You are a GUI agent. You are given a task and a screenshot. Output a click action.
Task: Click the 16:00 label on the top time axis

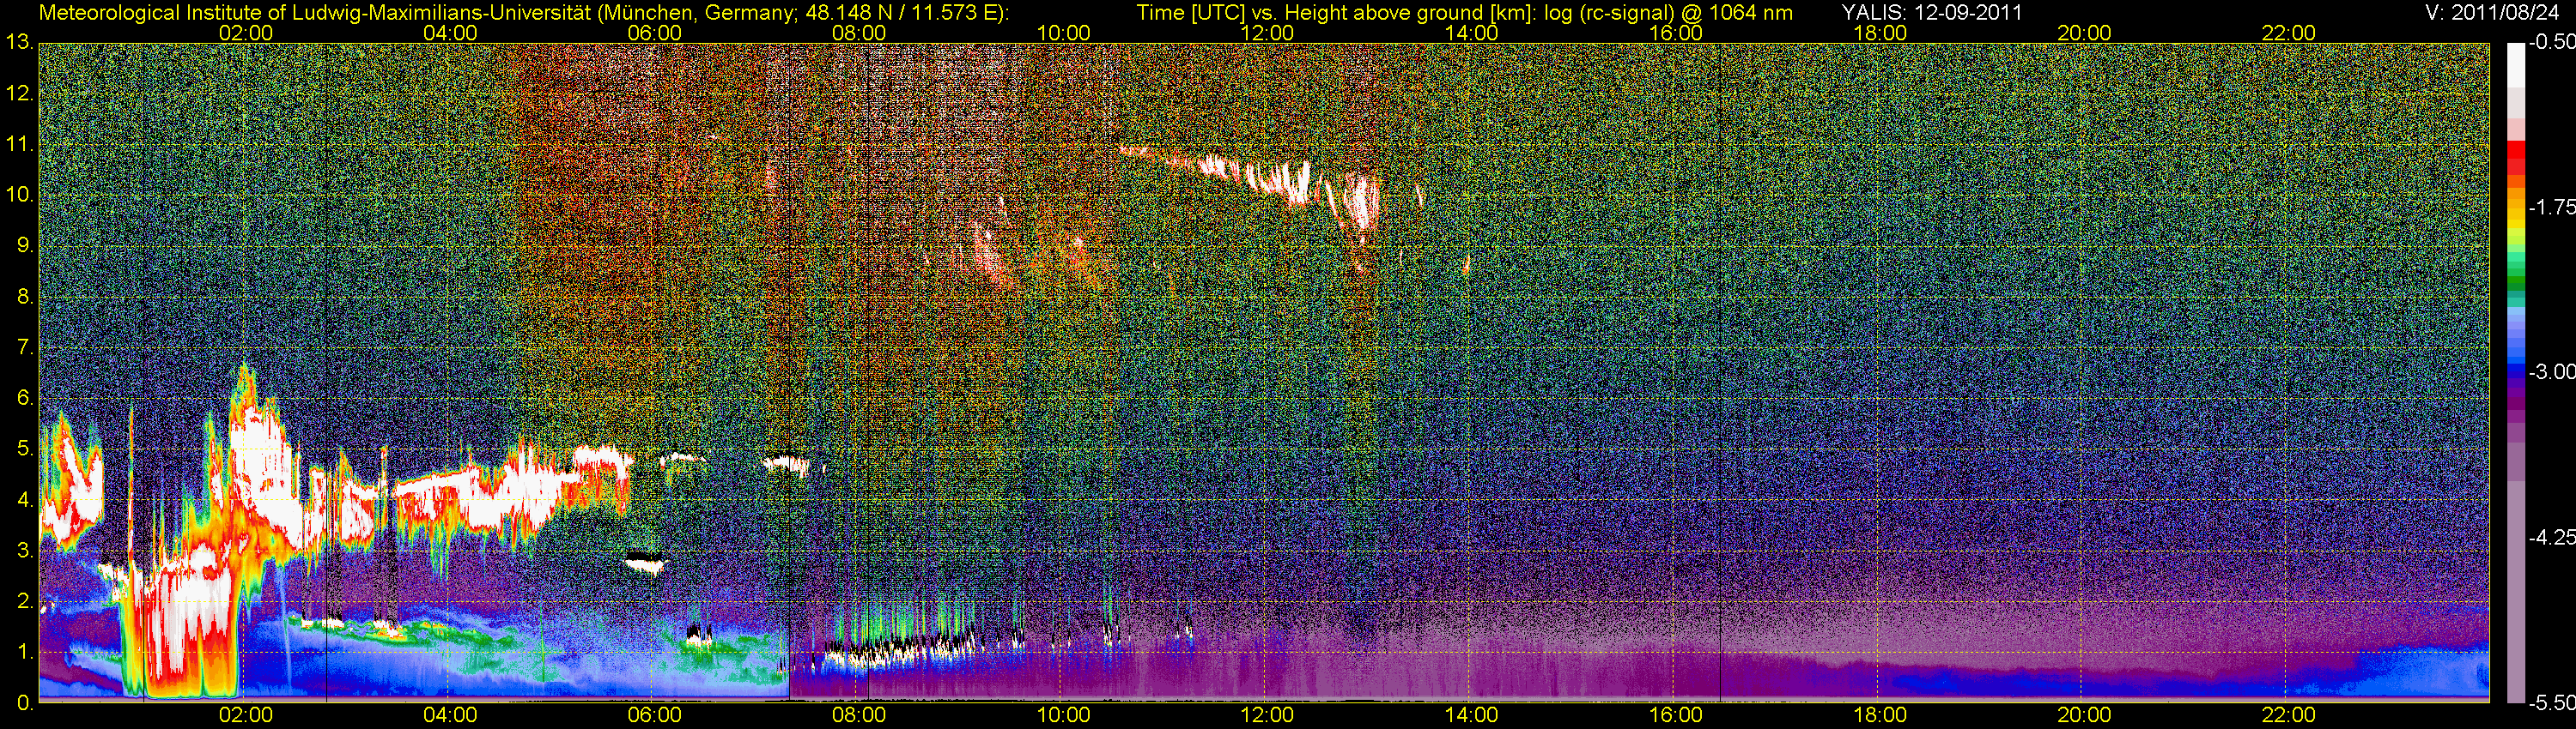click(1676, 33)
